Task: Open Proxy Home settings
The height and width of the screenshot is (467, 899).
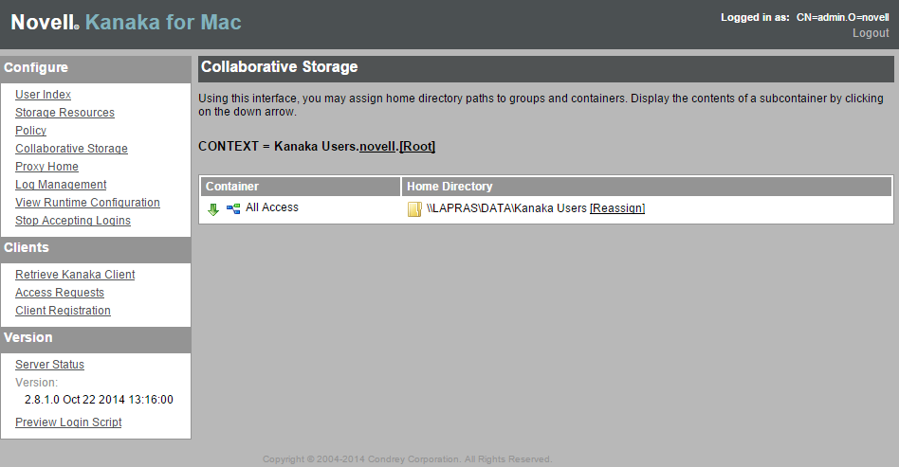Action: click(46, 167)
